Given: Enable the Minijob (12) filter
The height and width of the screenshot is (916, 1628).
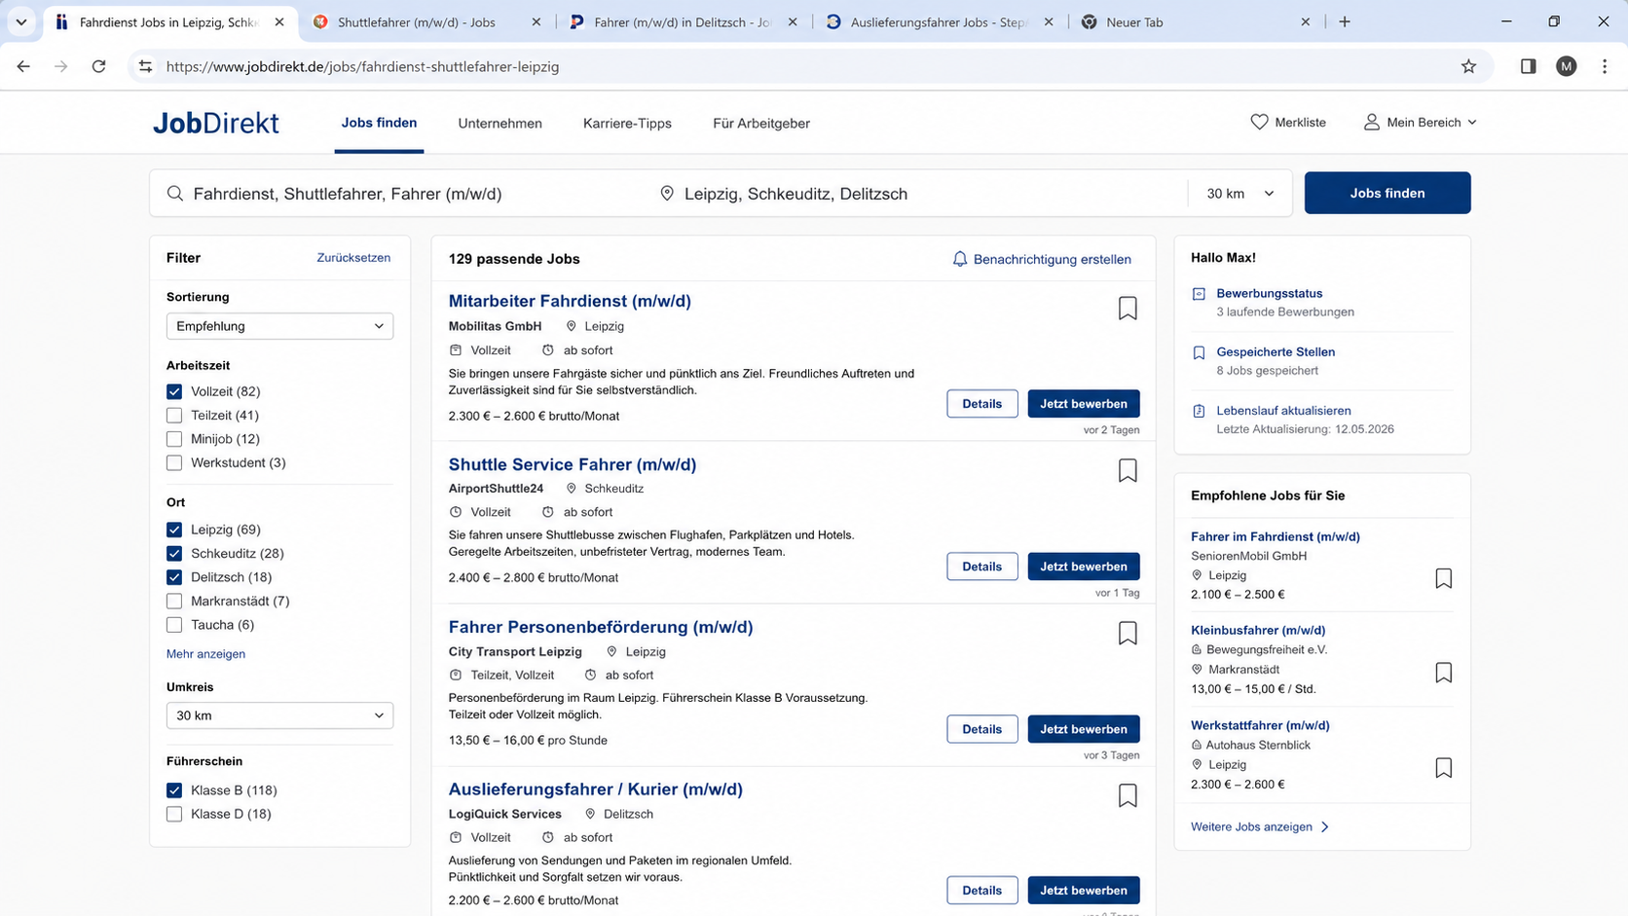Looking at the screenshot, I should coord(174,439).
